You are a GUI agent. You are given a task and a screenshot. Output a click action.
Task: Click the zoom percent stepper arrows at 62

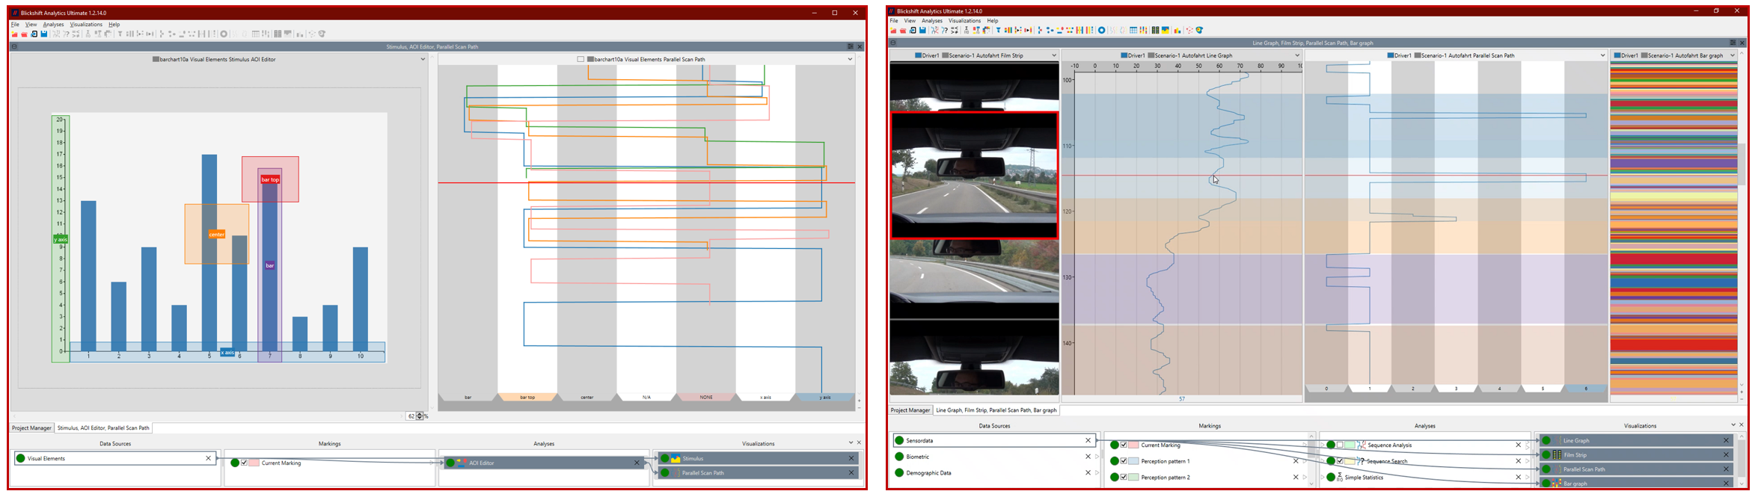[420, 416]
